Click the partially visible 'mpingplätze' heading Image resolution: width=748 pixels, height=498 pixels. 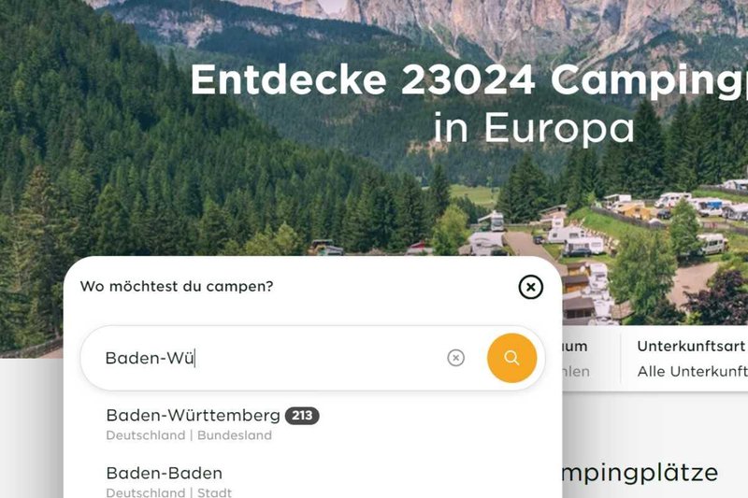[x=640, y=473]
